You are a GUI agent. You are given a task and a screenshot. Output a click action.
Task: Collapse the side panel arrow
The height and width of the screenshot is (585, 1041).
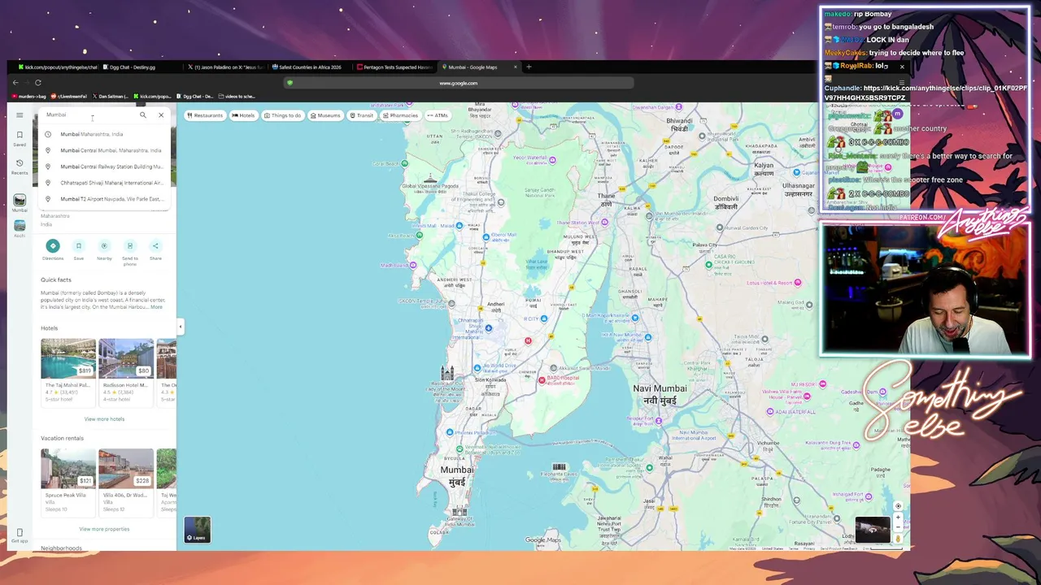(180, 327)
